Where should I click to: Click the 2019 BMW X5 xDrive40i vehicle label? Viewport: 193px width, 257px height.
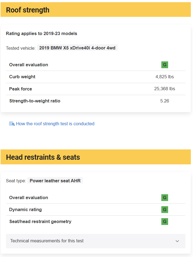coord(77,48)
